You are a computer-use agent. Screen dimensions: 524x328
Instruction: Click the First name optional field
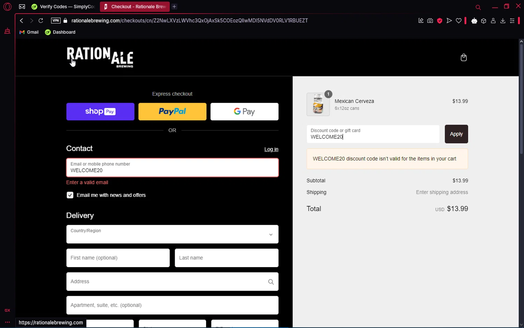coord(118,258)
